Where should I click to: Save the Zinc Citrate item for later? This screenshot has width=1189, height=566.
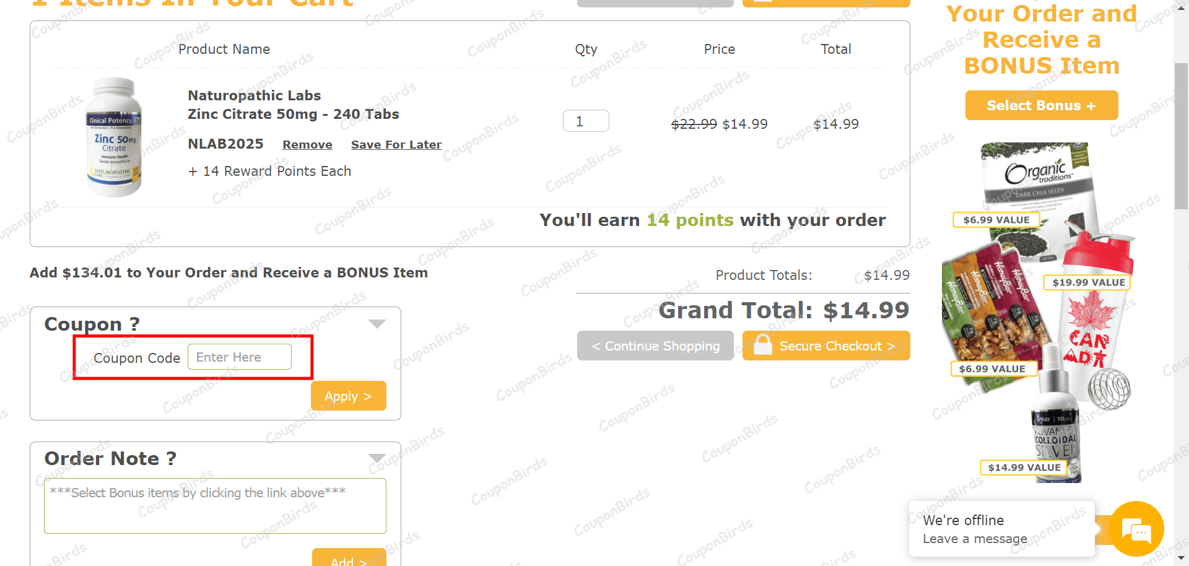coord(396,144)
